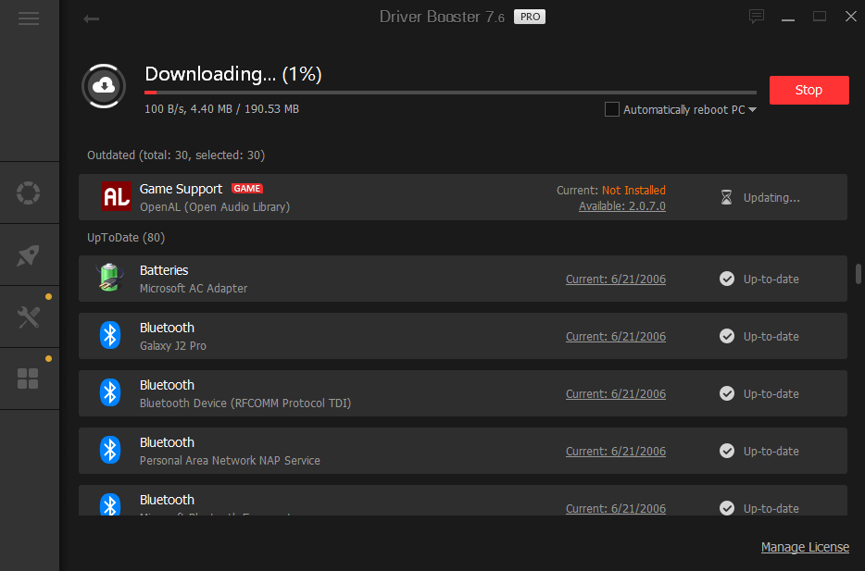Image resolution: width=865 pixels, height=571 pixels.
Task: Click Up-to-date status in Batteries row
Action: [771, 279]
